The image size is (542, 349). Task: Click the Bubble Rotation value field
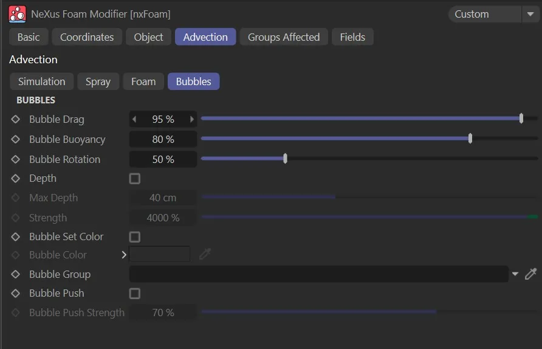[x=163, y=159]
